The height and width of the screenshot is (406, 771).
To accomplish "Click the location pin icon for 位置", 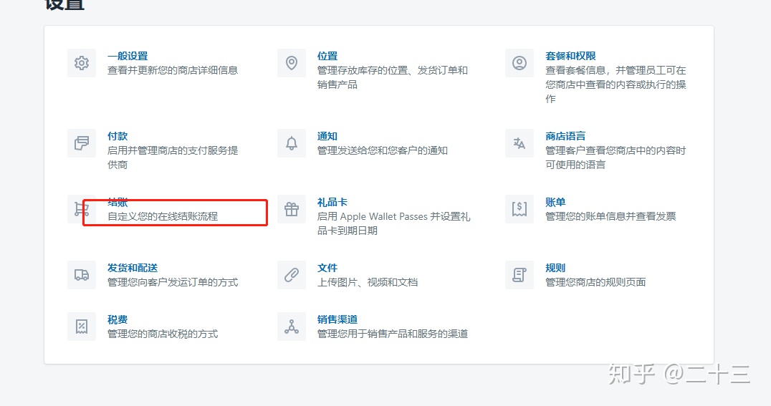I will [292, 63].
